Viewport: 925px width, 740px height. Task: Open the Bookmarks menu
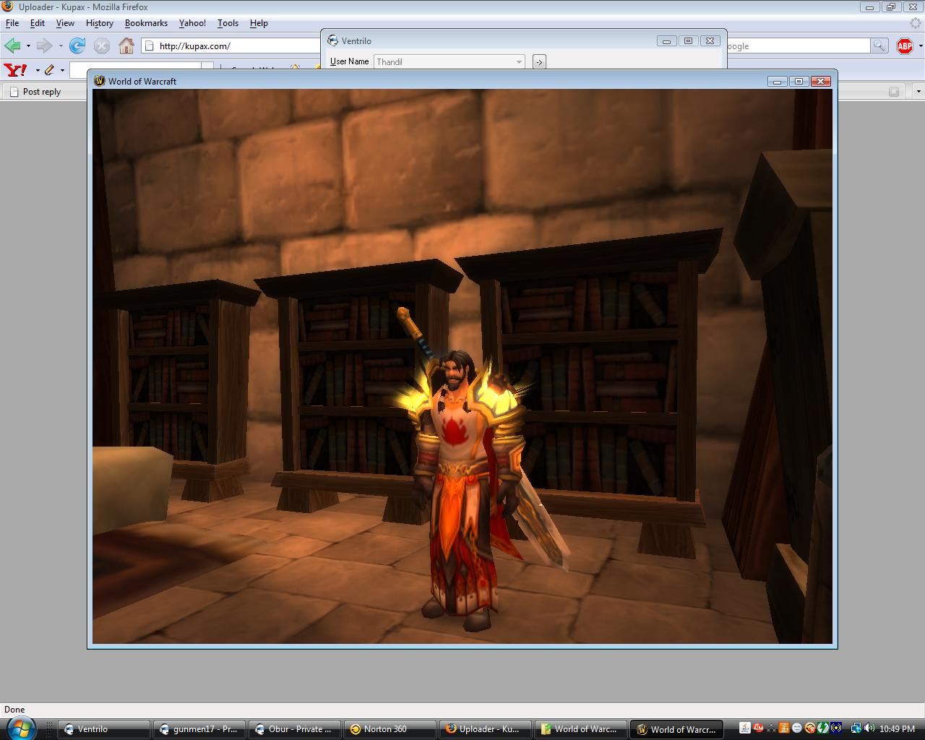coord(146,23)
